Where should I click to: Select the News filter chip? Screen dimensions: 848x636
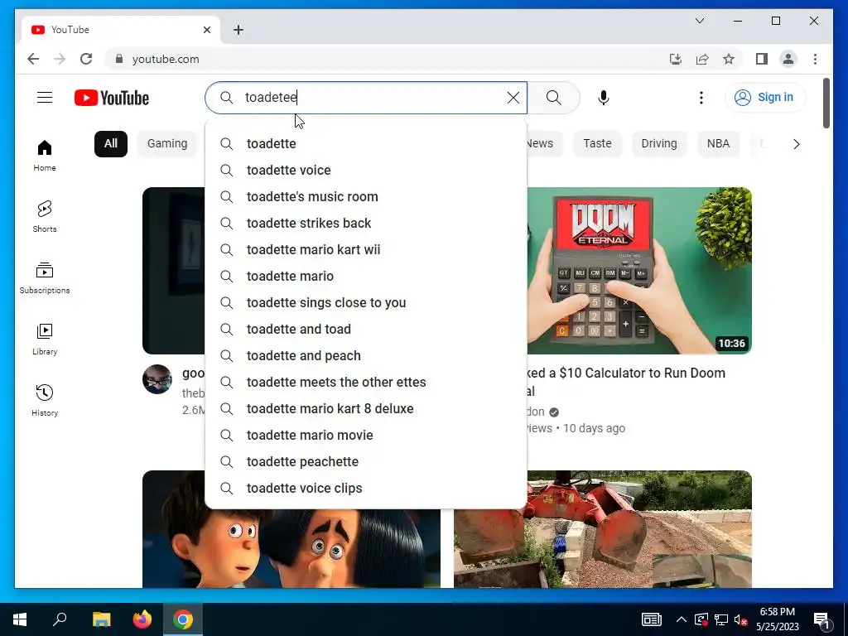[x=543, y=144]
